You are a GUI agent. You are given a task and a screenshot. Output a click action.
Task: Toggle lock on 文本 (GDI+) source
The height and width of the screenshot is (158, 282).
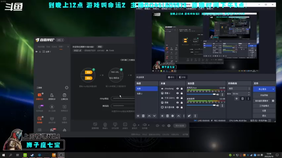coord(182,98)
